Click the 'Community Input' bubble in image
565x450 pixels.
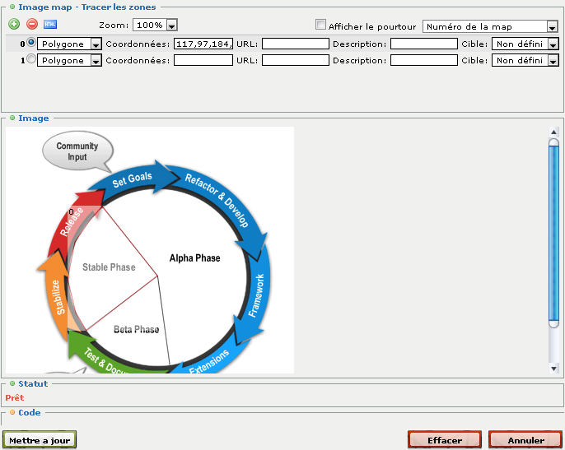pos(77,151)
